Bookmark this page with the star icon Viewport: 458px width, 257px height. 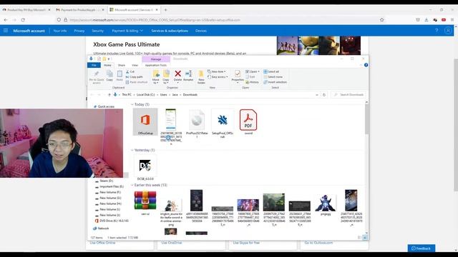(381, 20)
